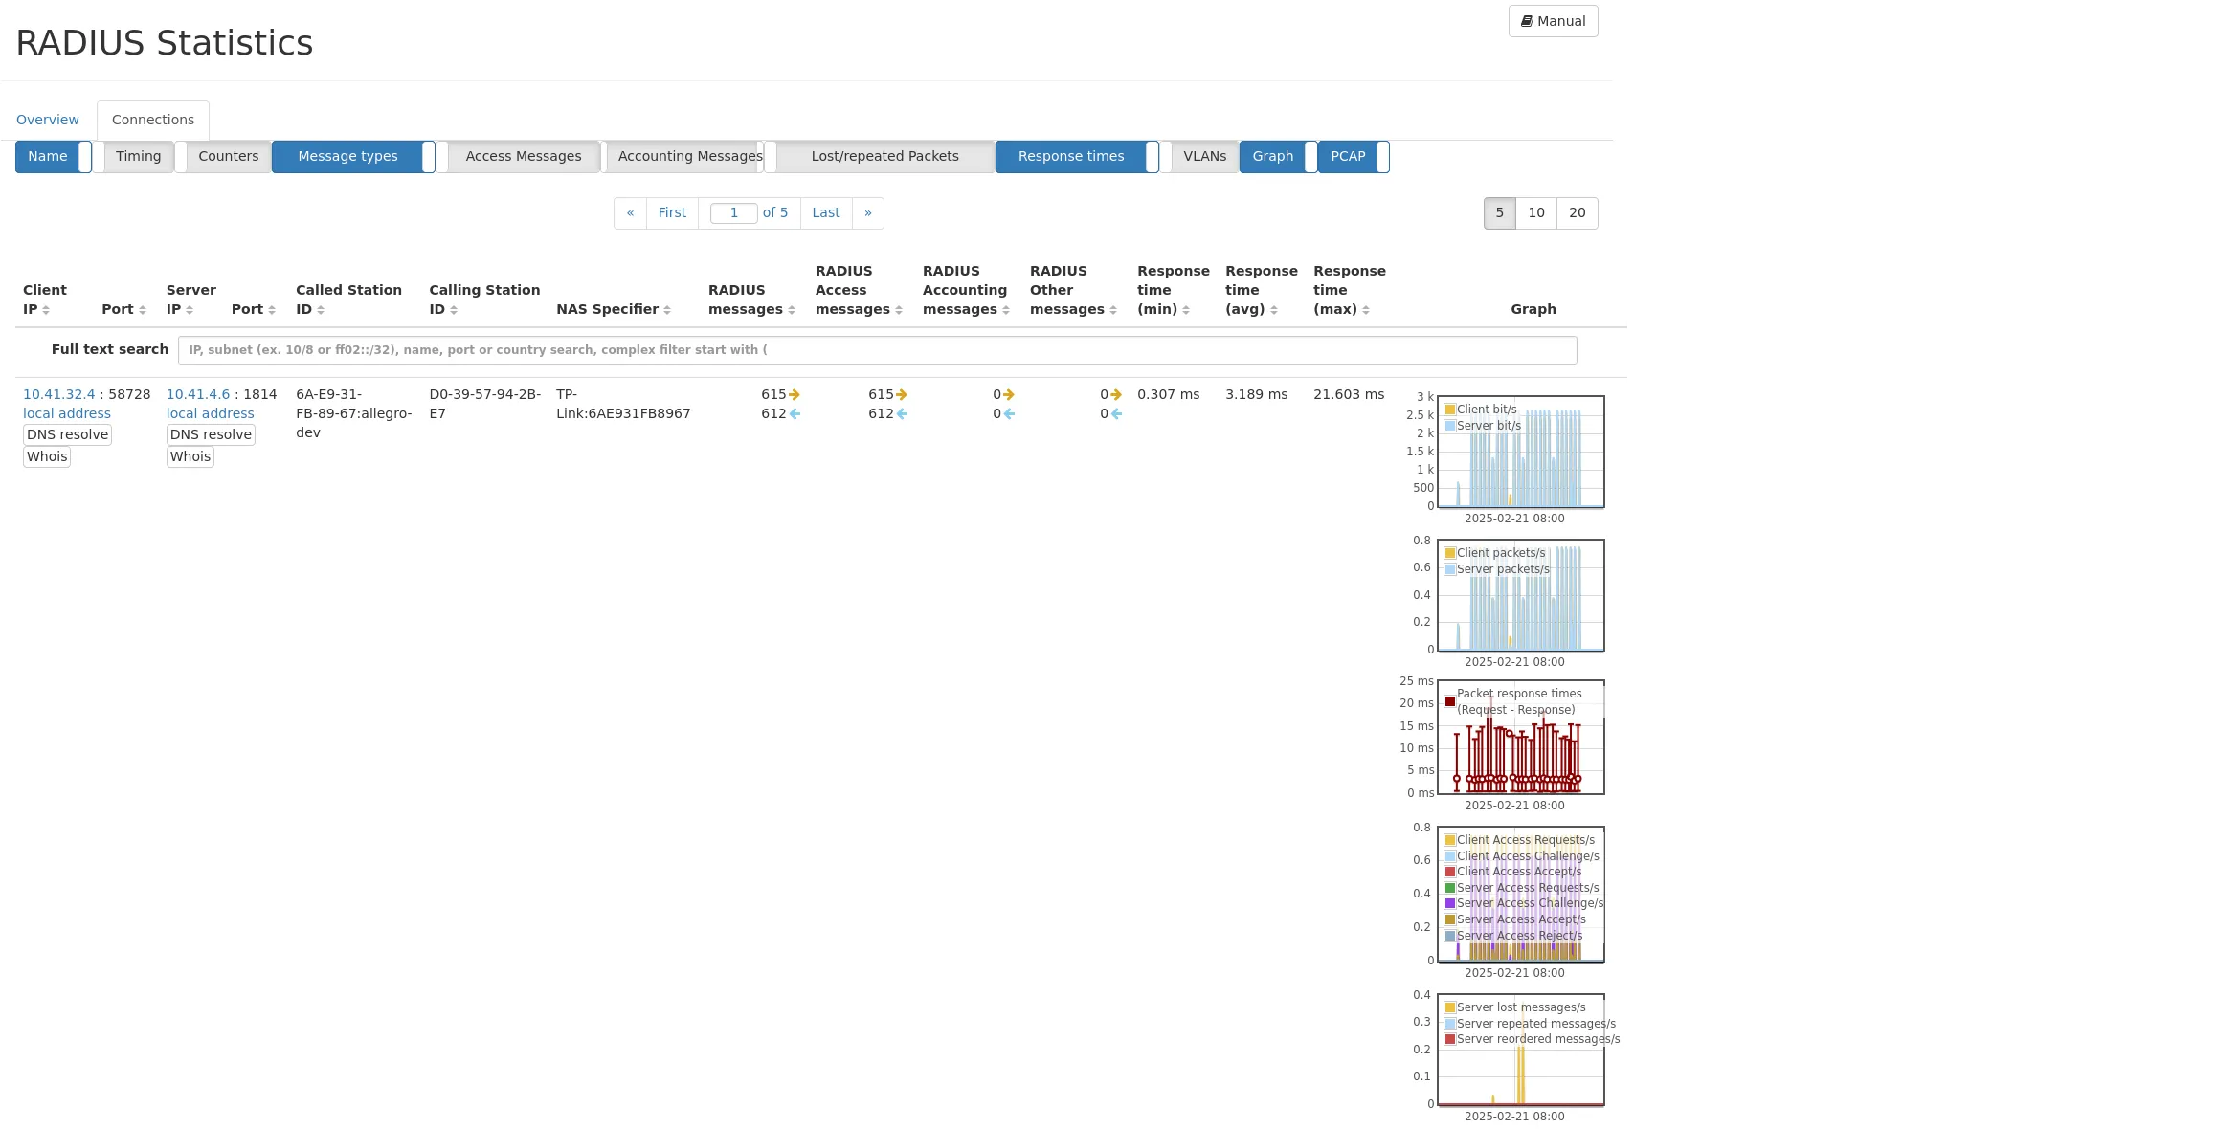
Task: Open the Manual book button
Action: (1553, 21)
